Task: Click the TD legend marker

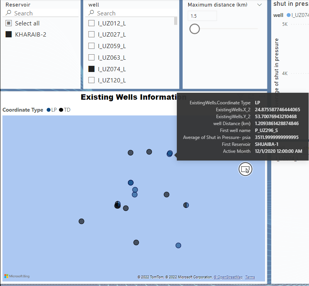Action: [x=61, y=110]
